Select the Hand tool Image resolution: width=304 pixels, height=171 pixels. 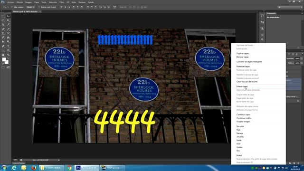pos(3,55)
